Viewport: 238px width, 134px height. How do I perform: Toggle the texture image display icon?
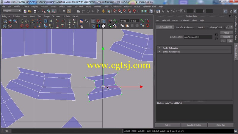click(x=81, y=21)
